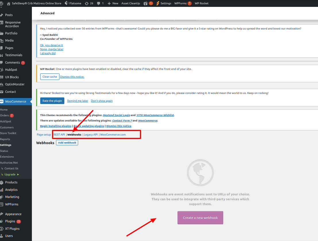Click the plus icon beside New
The height and width of the screenshot is (241, 318).
point(109,3)
